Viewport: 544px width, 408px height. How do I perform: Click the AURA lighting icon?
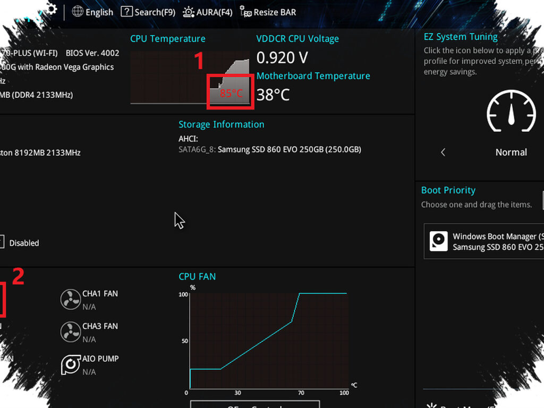click(x=189, y=12)
